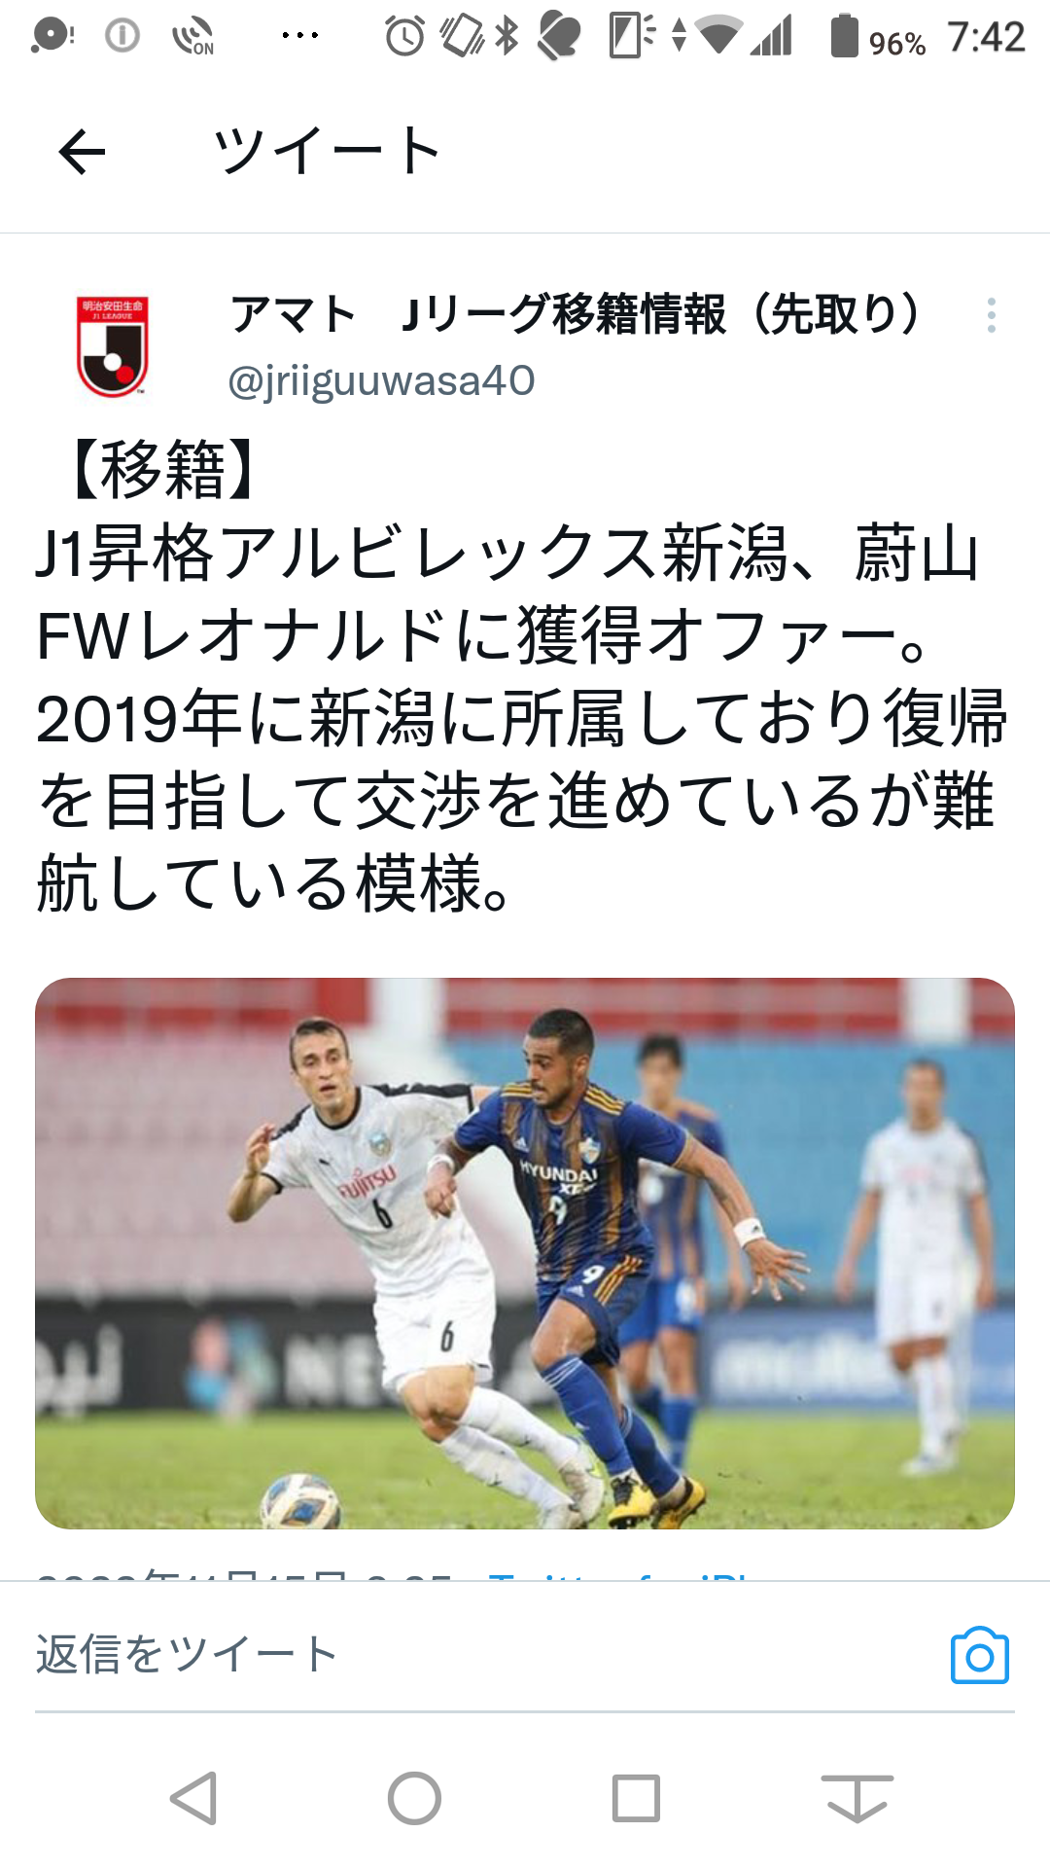Open the J League profile avatar
Image resolution: width=1050 pixels, height=1868 pixels.
(x=112, y=346)
